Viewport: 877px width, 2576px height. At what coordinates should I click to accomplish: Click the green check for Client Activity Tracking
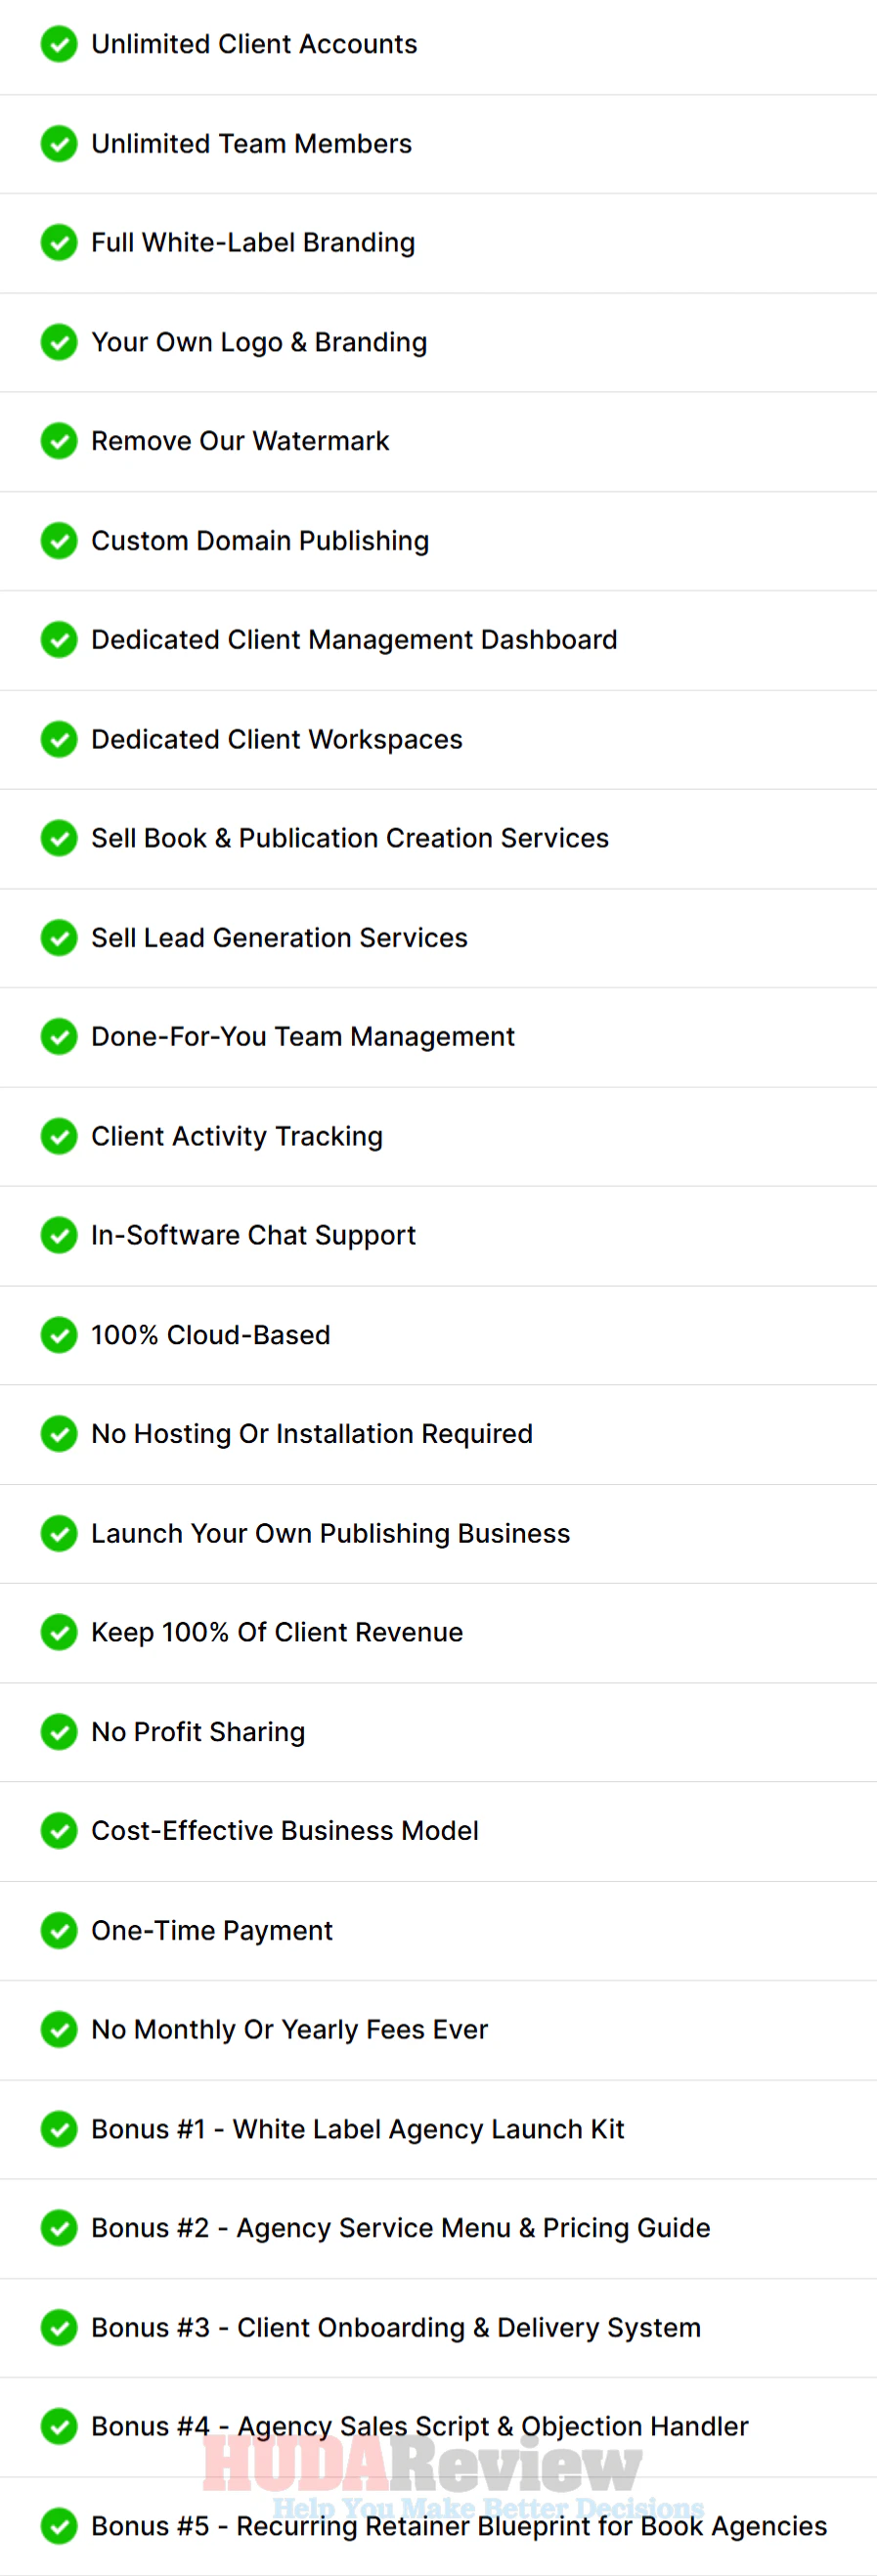(x=59, y=1136)
